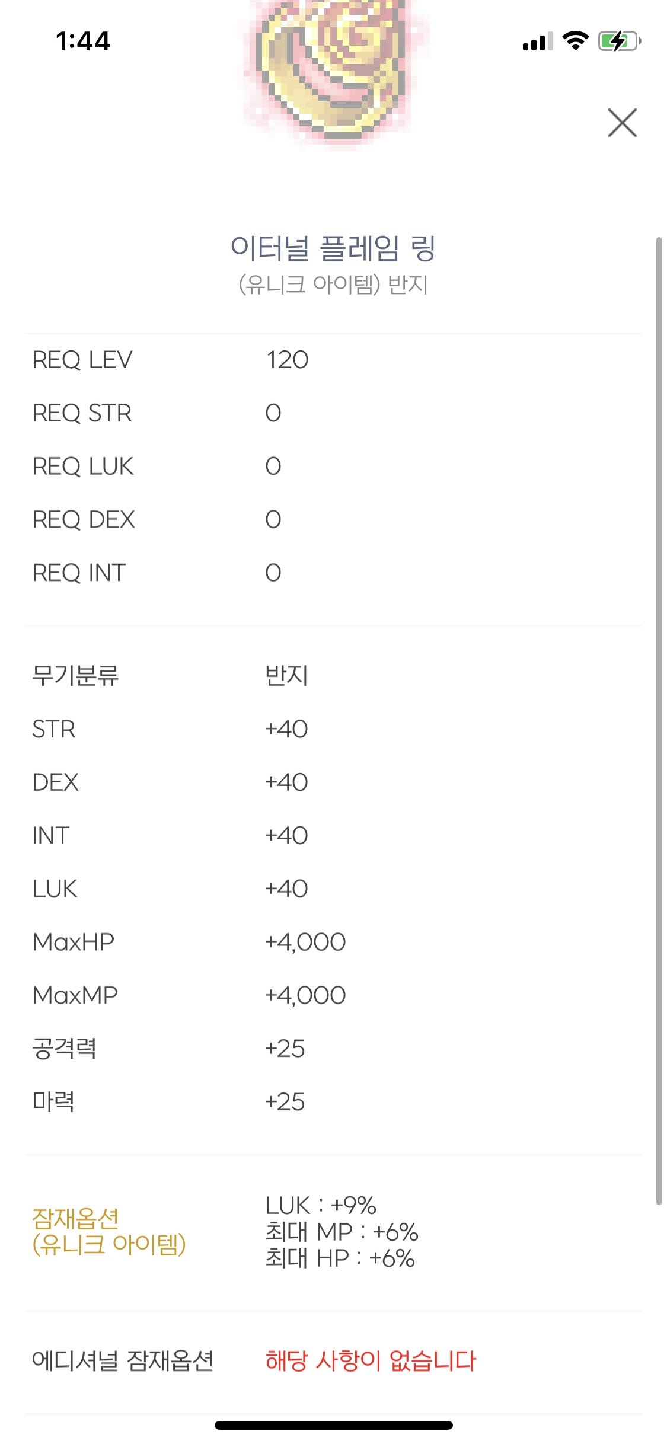Tap the (유니크 아이템) 반지 subtitle
The height and width of the screenshot is (1444, 667).
(333, 285)
